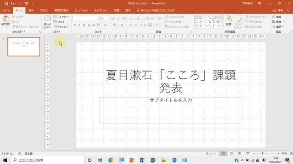Switch to Reading view in the status bar
The width and height of the screenshot is (293, 164).
click(x=239, y=154)
